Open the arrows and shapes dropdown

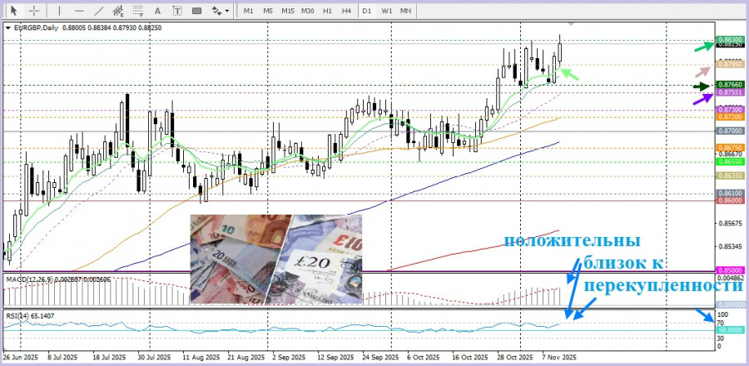[x=220, y=11]
